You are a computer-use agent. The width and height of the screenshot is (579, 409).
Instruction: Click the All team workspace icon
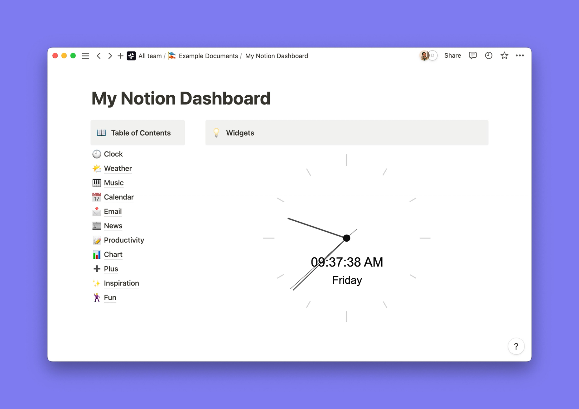(131, 56)
